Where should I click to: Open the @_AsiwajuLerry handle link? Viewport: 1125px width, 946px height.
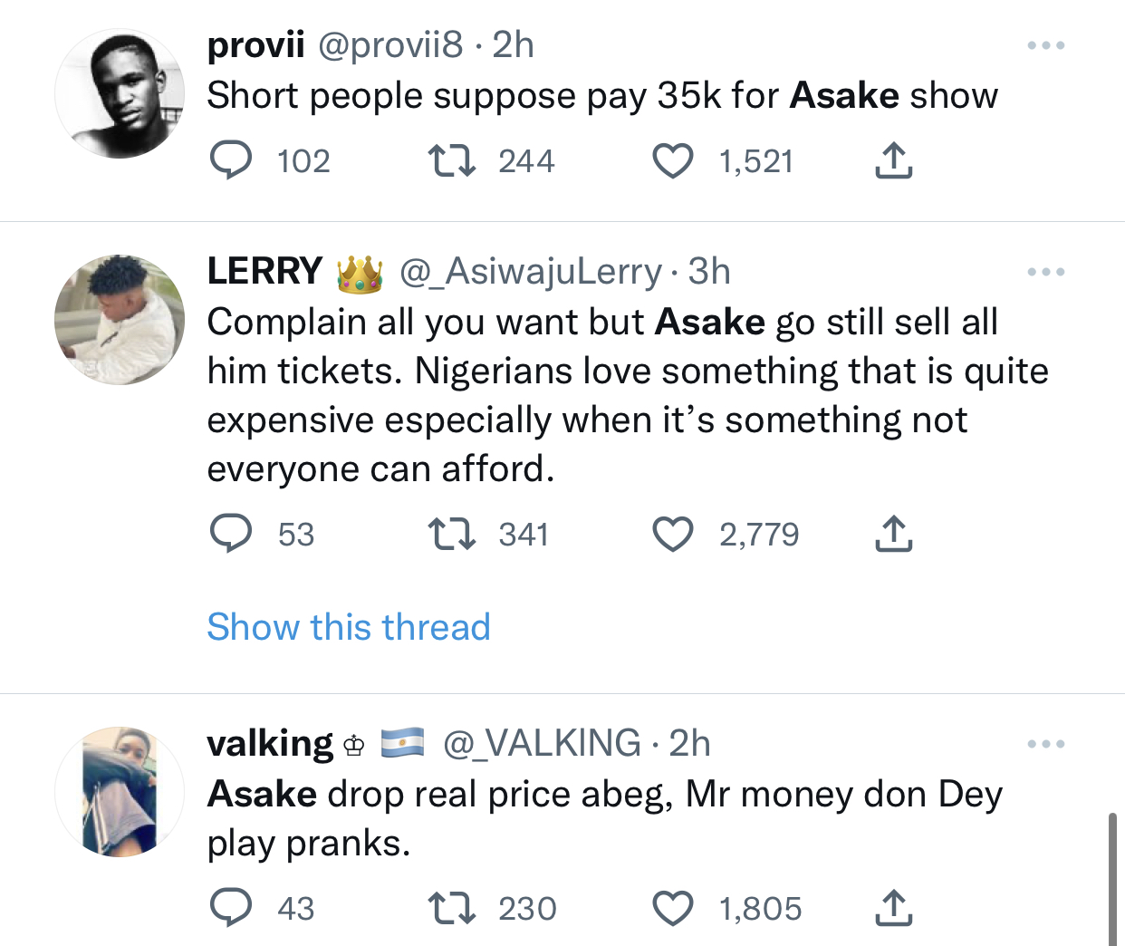531,272
